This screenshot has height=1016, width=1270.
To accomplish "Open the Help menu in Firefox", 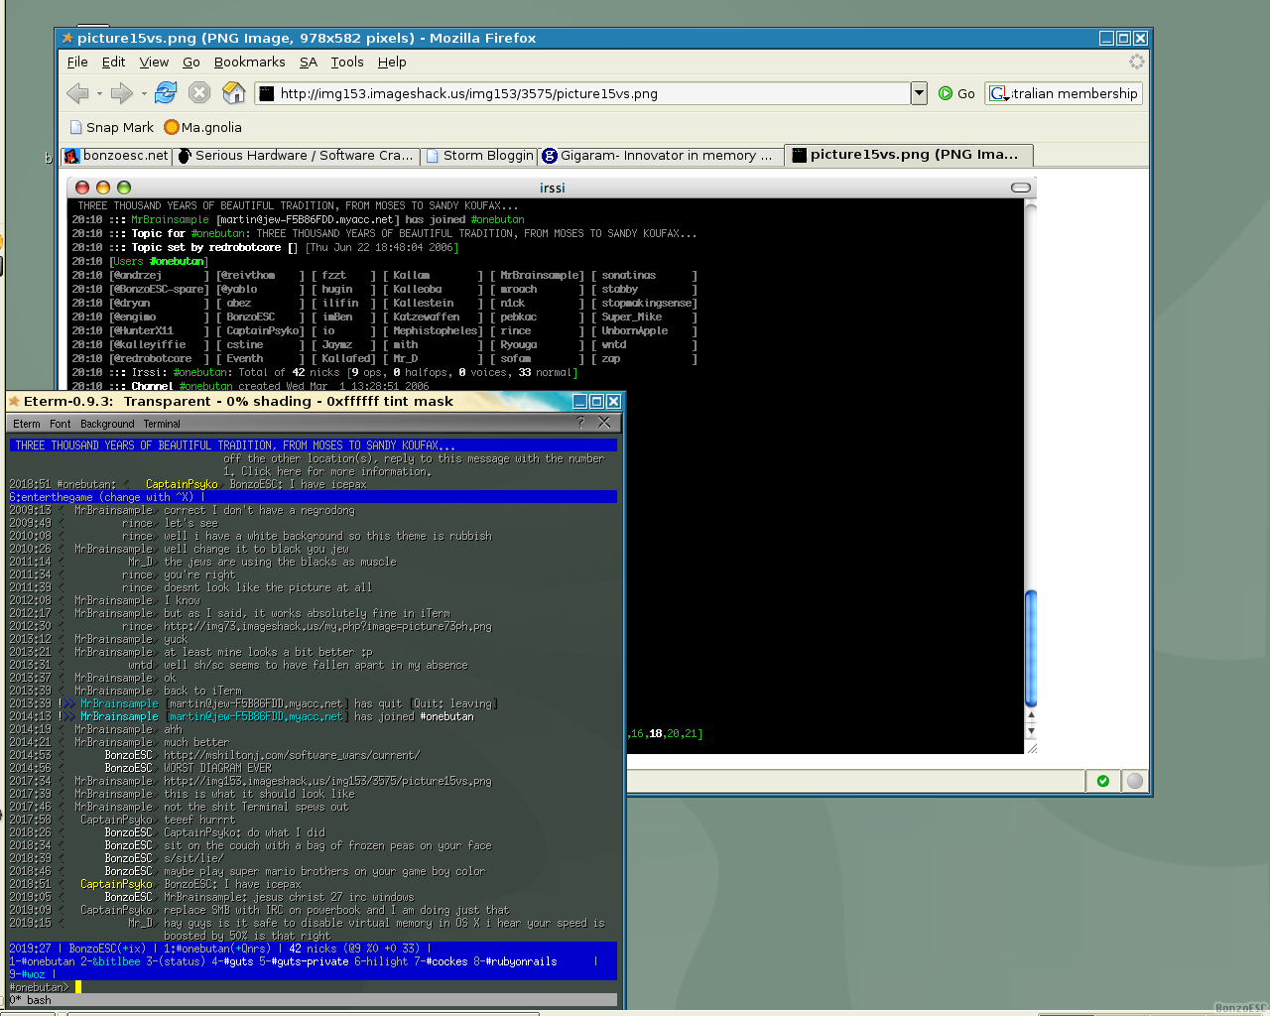I will [x=392, y=62].
